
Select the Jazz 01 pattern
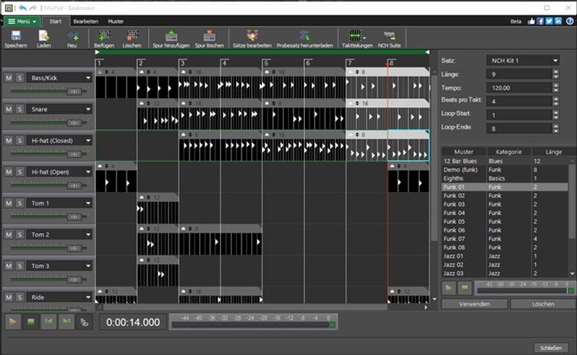point(505,256)
